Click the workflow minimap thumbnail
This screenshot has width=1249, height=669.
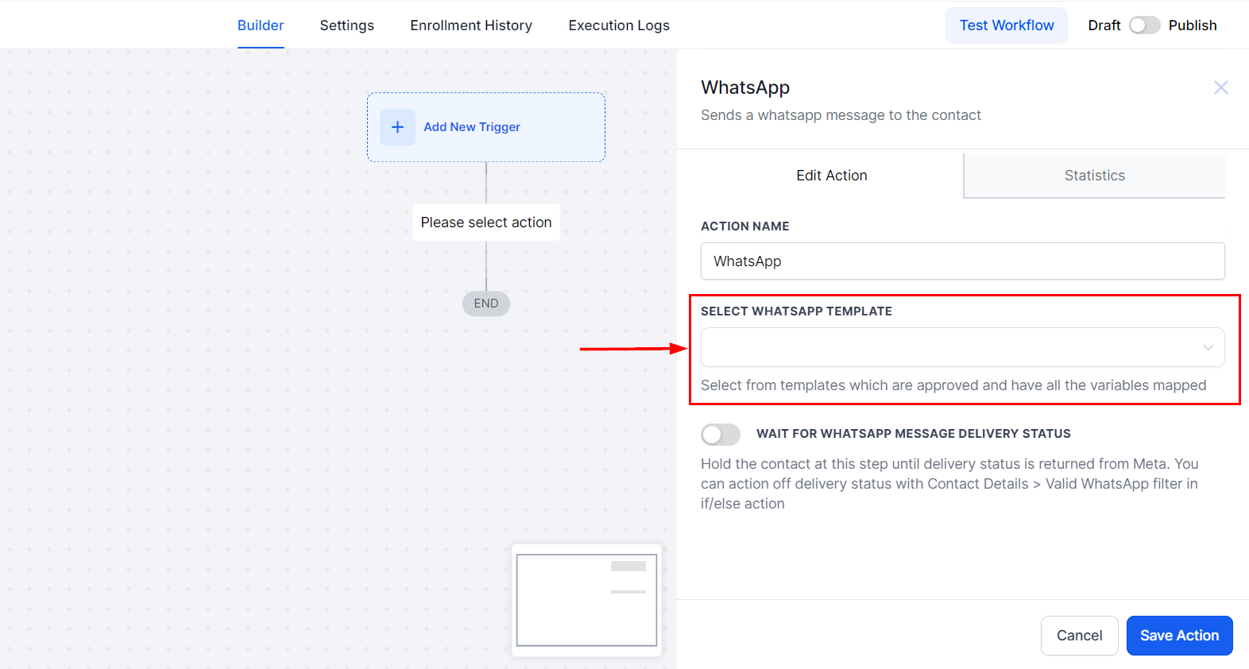pyautogui.click(x=586, y=600)
